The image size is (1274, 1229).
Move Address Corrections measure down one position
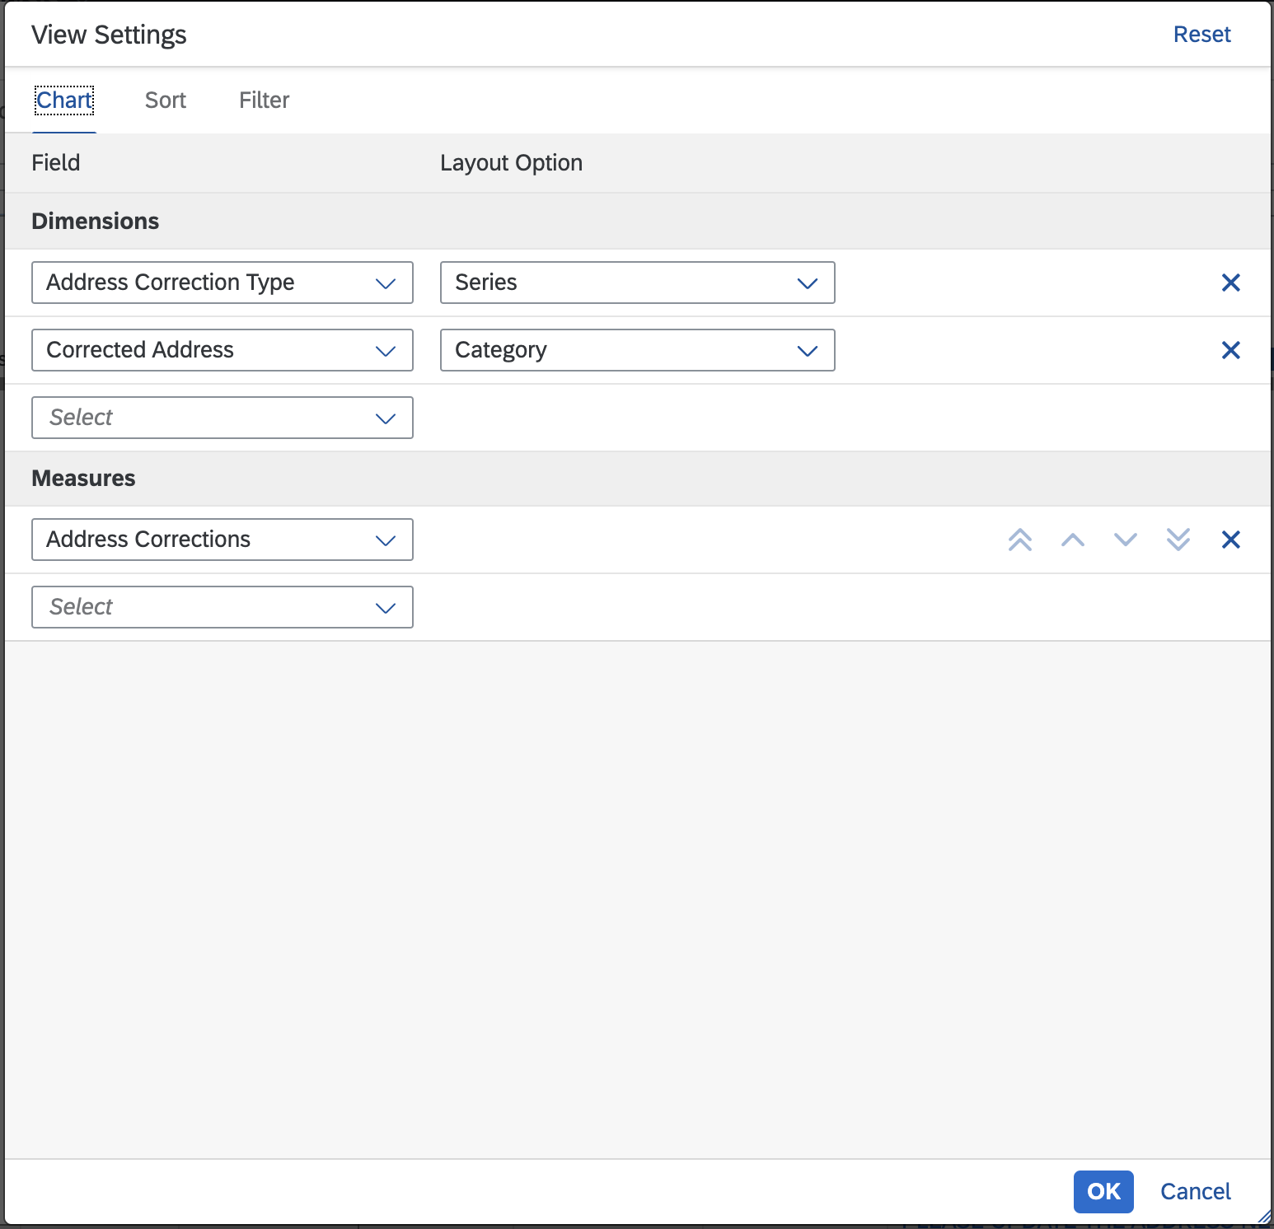click(x=1125, y=540)
